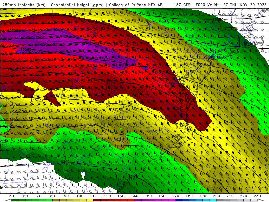Click the 10620 height contour label

[x=13, y=70]
